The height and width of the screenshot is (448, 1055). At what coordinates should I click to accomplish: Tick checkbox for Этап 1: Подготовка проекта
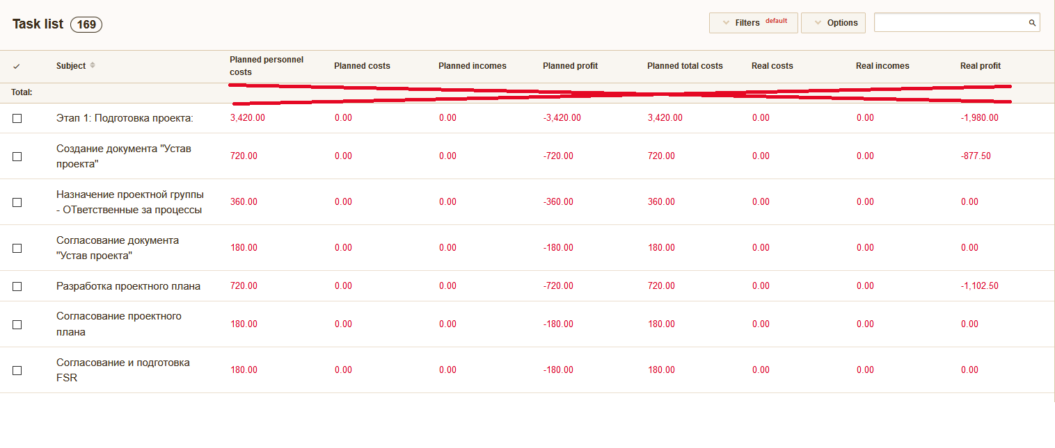coord(17,118)
